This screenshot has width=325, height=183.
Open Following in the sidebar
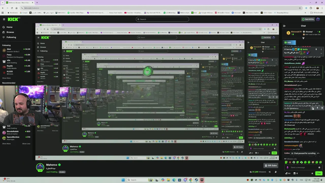click(9, 37)
